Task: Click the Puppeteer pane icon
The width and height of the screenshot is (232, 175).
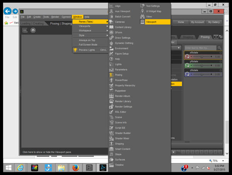Action: click(111, 91)
